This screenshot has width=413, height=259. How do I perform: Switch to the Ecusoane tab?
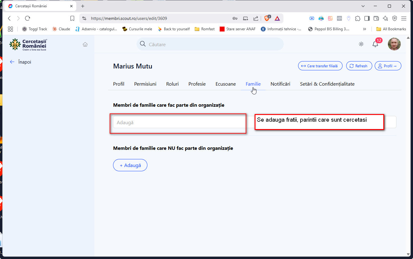pyautogui.click(x=225, y=84)
